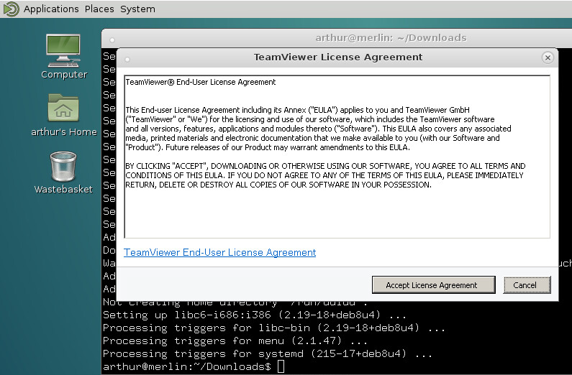Viewport: 572px width, 375px height.
Task: Open TeamViewer End-User License Agreement link
Action: click(x=219, y=252)
